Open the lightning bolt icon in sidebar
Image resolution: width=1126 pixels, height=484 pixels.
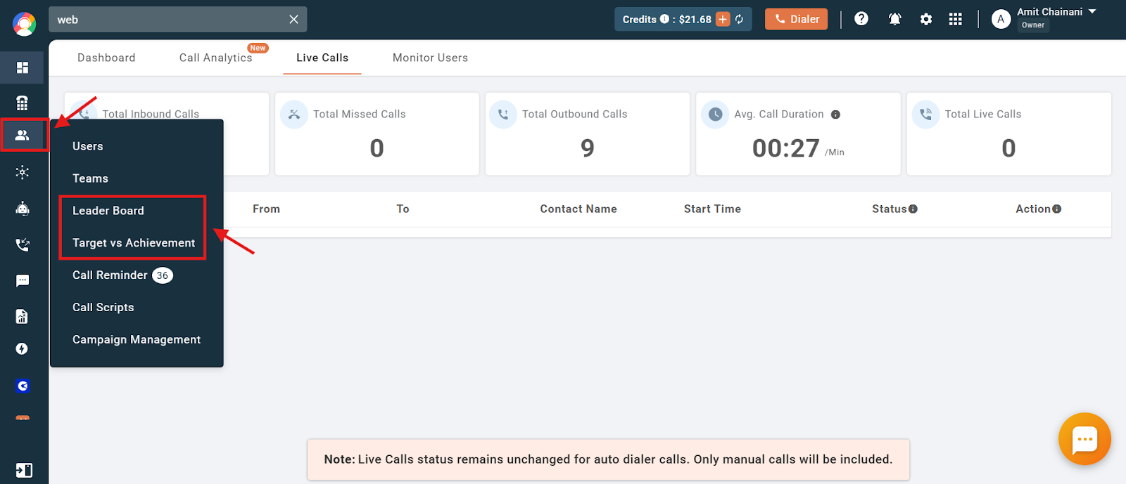[23, 349]
